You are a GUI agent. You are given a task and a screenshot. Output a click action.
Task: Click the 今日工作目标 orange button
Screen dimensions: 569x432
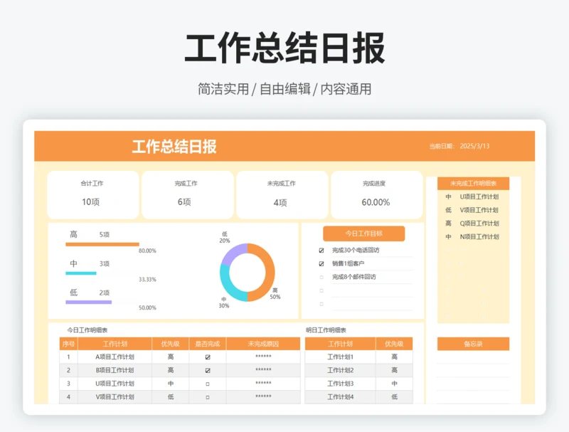[363, 233]
